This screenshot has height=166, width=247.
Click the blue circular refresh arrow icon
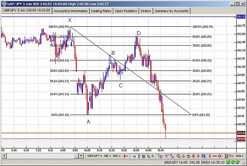click(x=203, y=156)
